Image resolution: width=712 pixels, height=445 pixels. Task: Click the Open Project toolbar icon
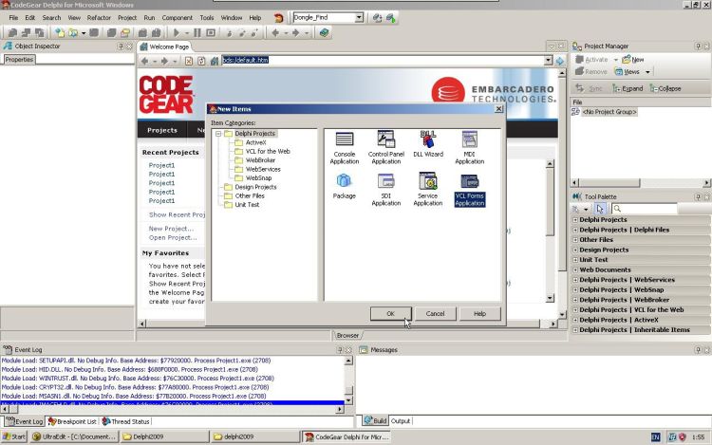pos(73,32)
